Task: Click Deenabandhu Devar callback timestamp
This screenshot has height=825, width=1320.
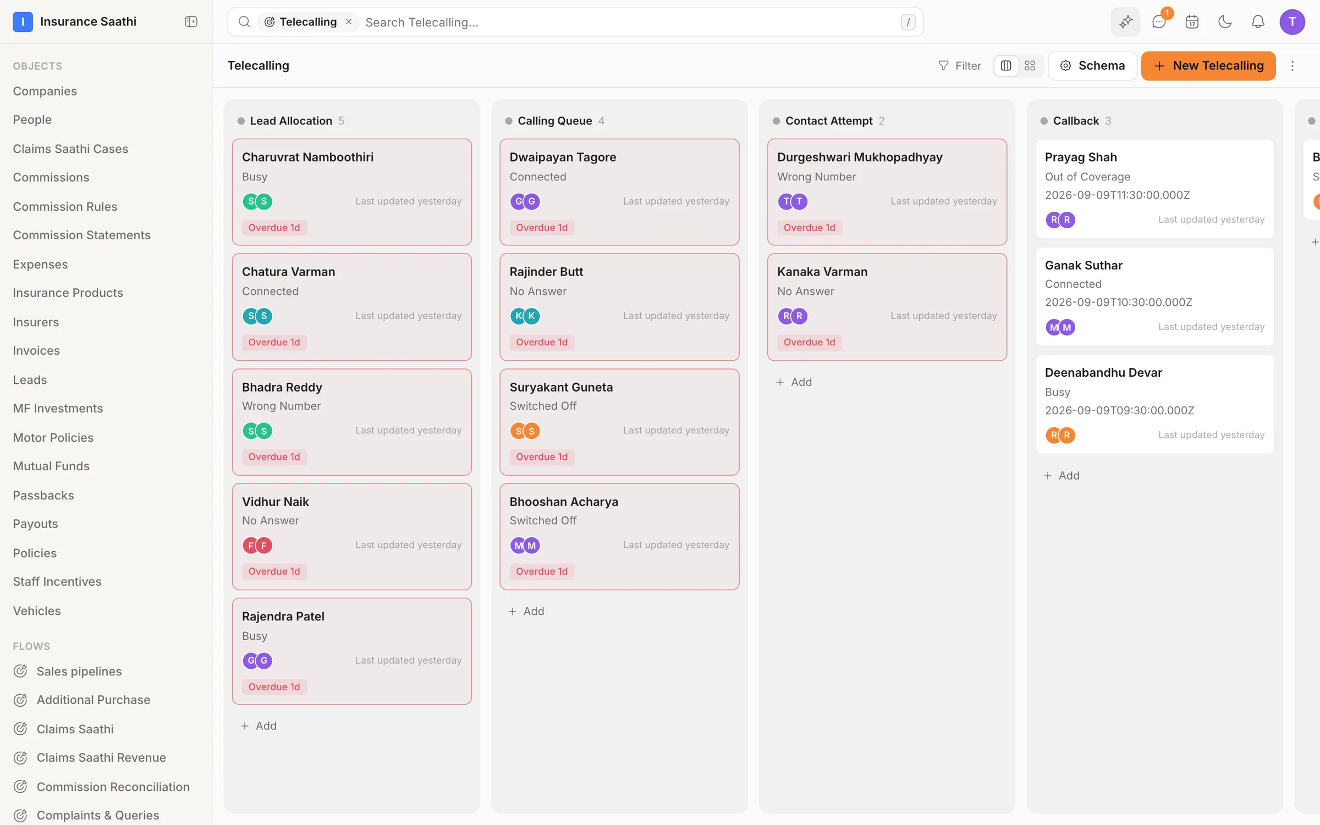Action: 1119,410
